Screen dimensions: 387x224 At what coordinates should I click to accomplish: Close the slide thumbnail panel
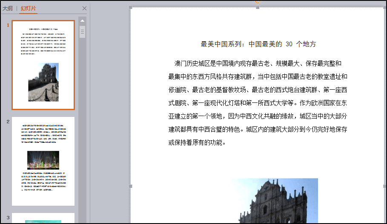(84, 9)
